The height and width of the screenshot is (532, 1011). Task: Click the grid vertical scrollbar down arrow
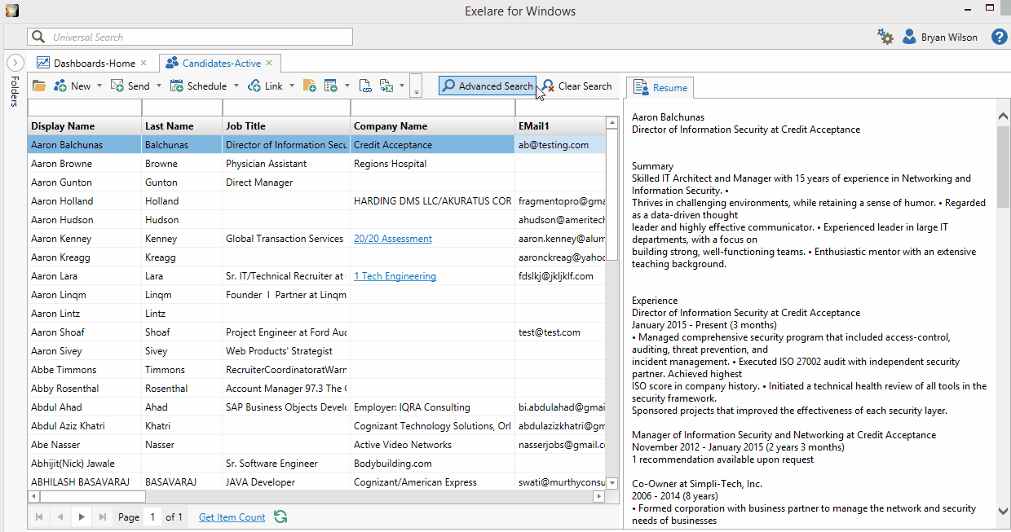tap(611, 483)
